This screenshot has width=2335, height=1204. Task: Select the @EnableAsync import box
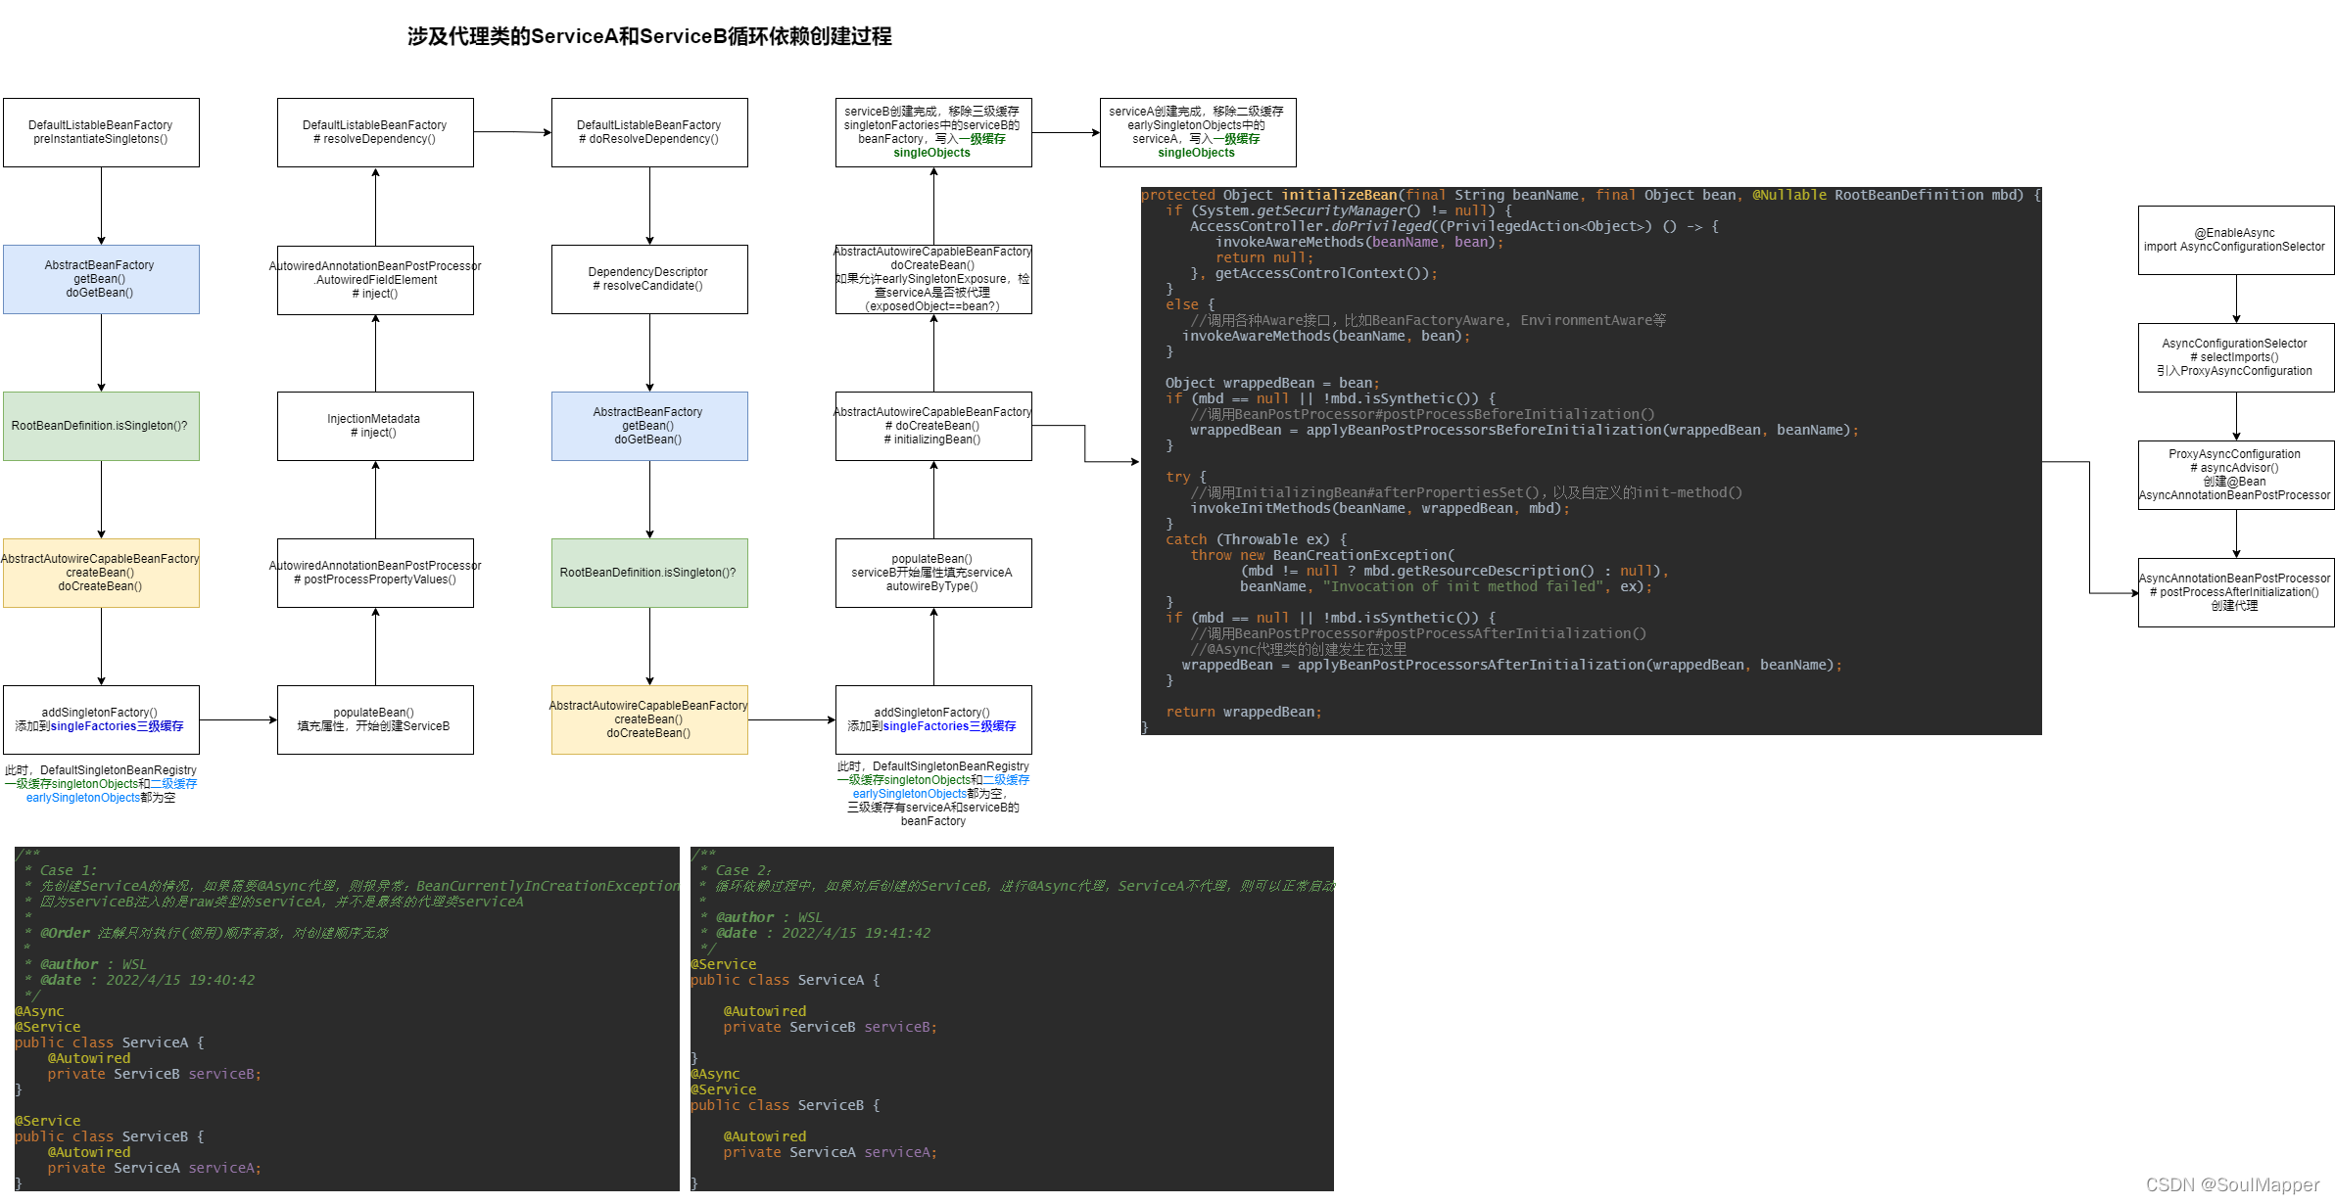pyautogui.click(x=2235, y=240)
